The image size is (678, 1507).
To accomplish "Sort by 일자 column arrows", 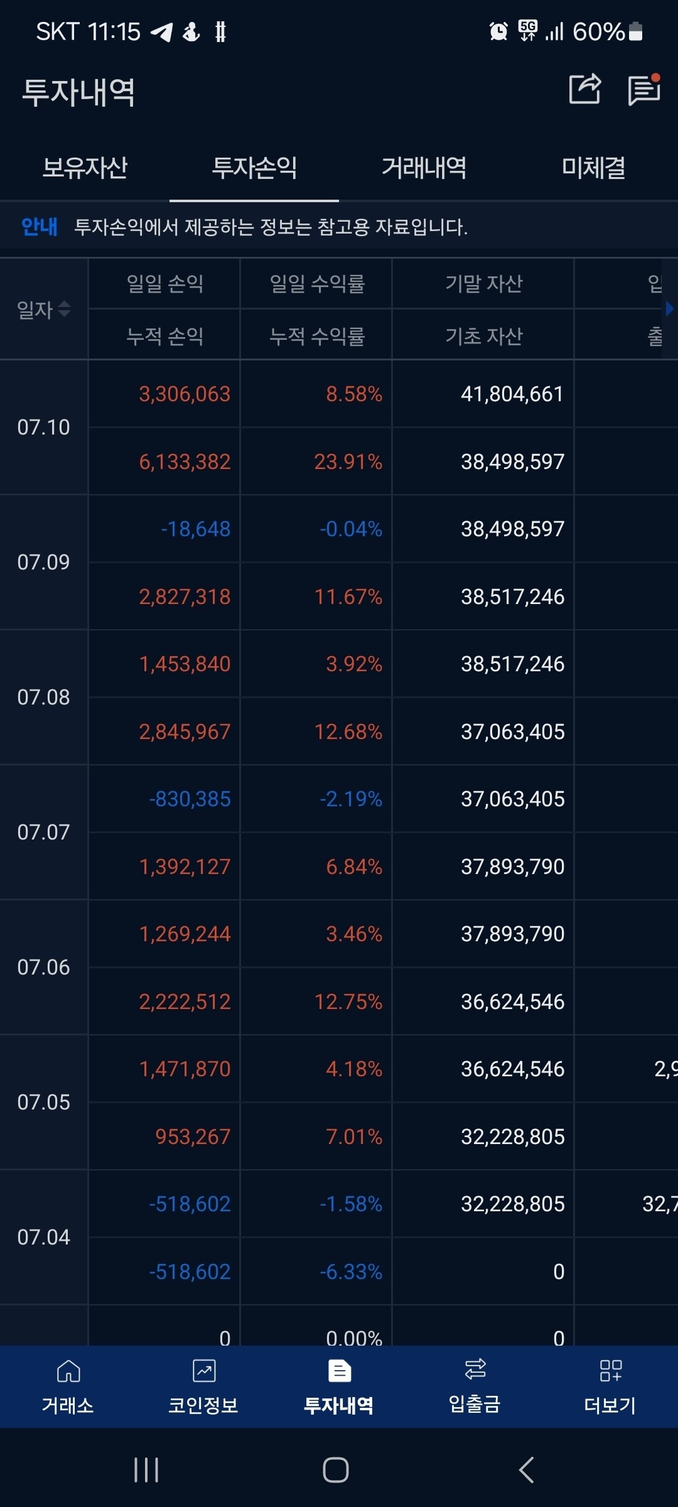I will 63,309.
